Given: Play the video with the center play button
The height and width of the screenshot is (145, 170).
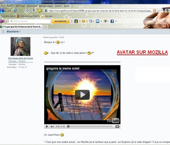Looking at the screenshot, I should pos(82,95).
